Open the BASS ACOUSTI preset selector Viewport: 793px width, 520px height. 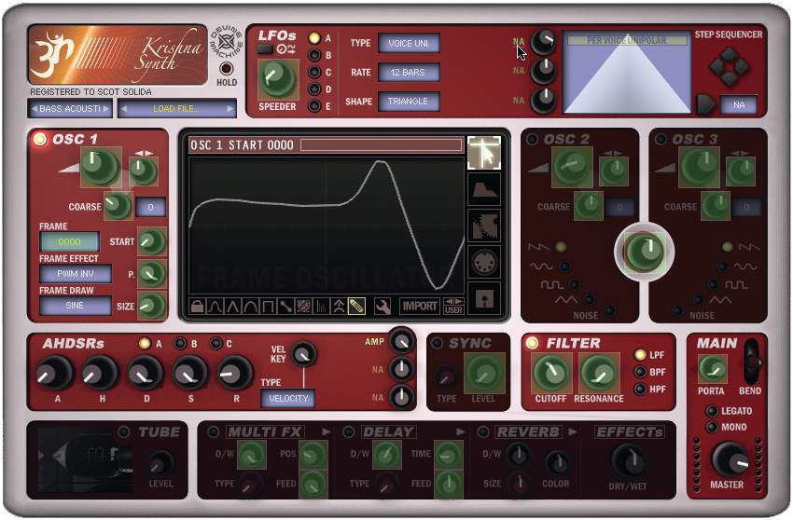click(70, 108)
